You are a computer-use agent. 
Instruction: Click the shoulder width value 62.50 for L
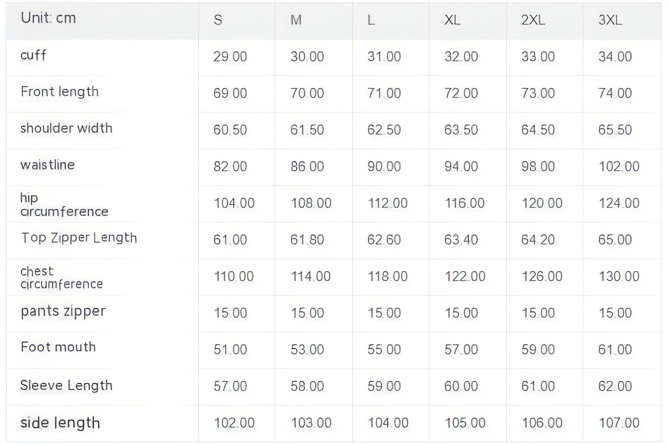[x=384, y=130]
